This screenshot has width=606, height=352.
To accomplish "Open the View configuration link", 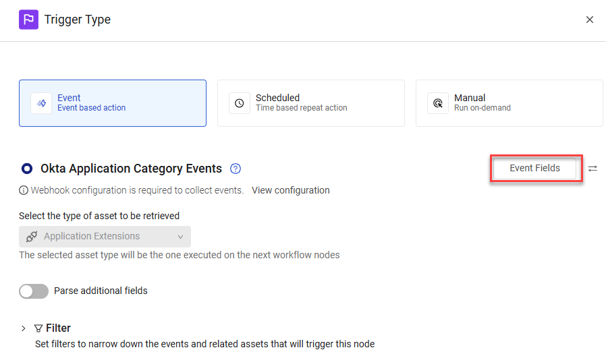I will tap(291, 190).
